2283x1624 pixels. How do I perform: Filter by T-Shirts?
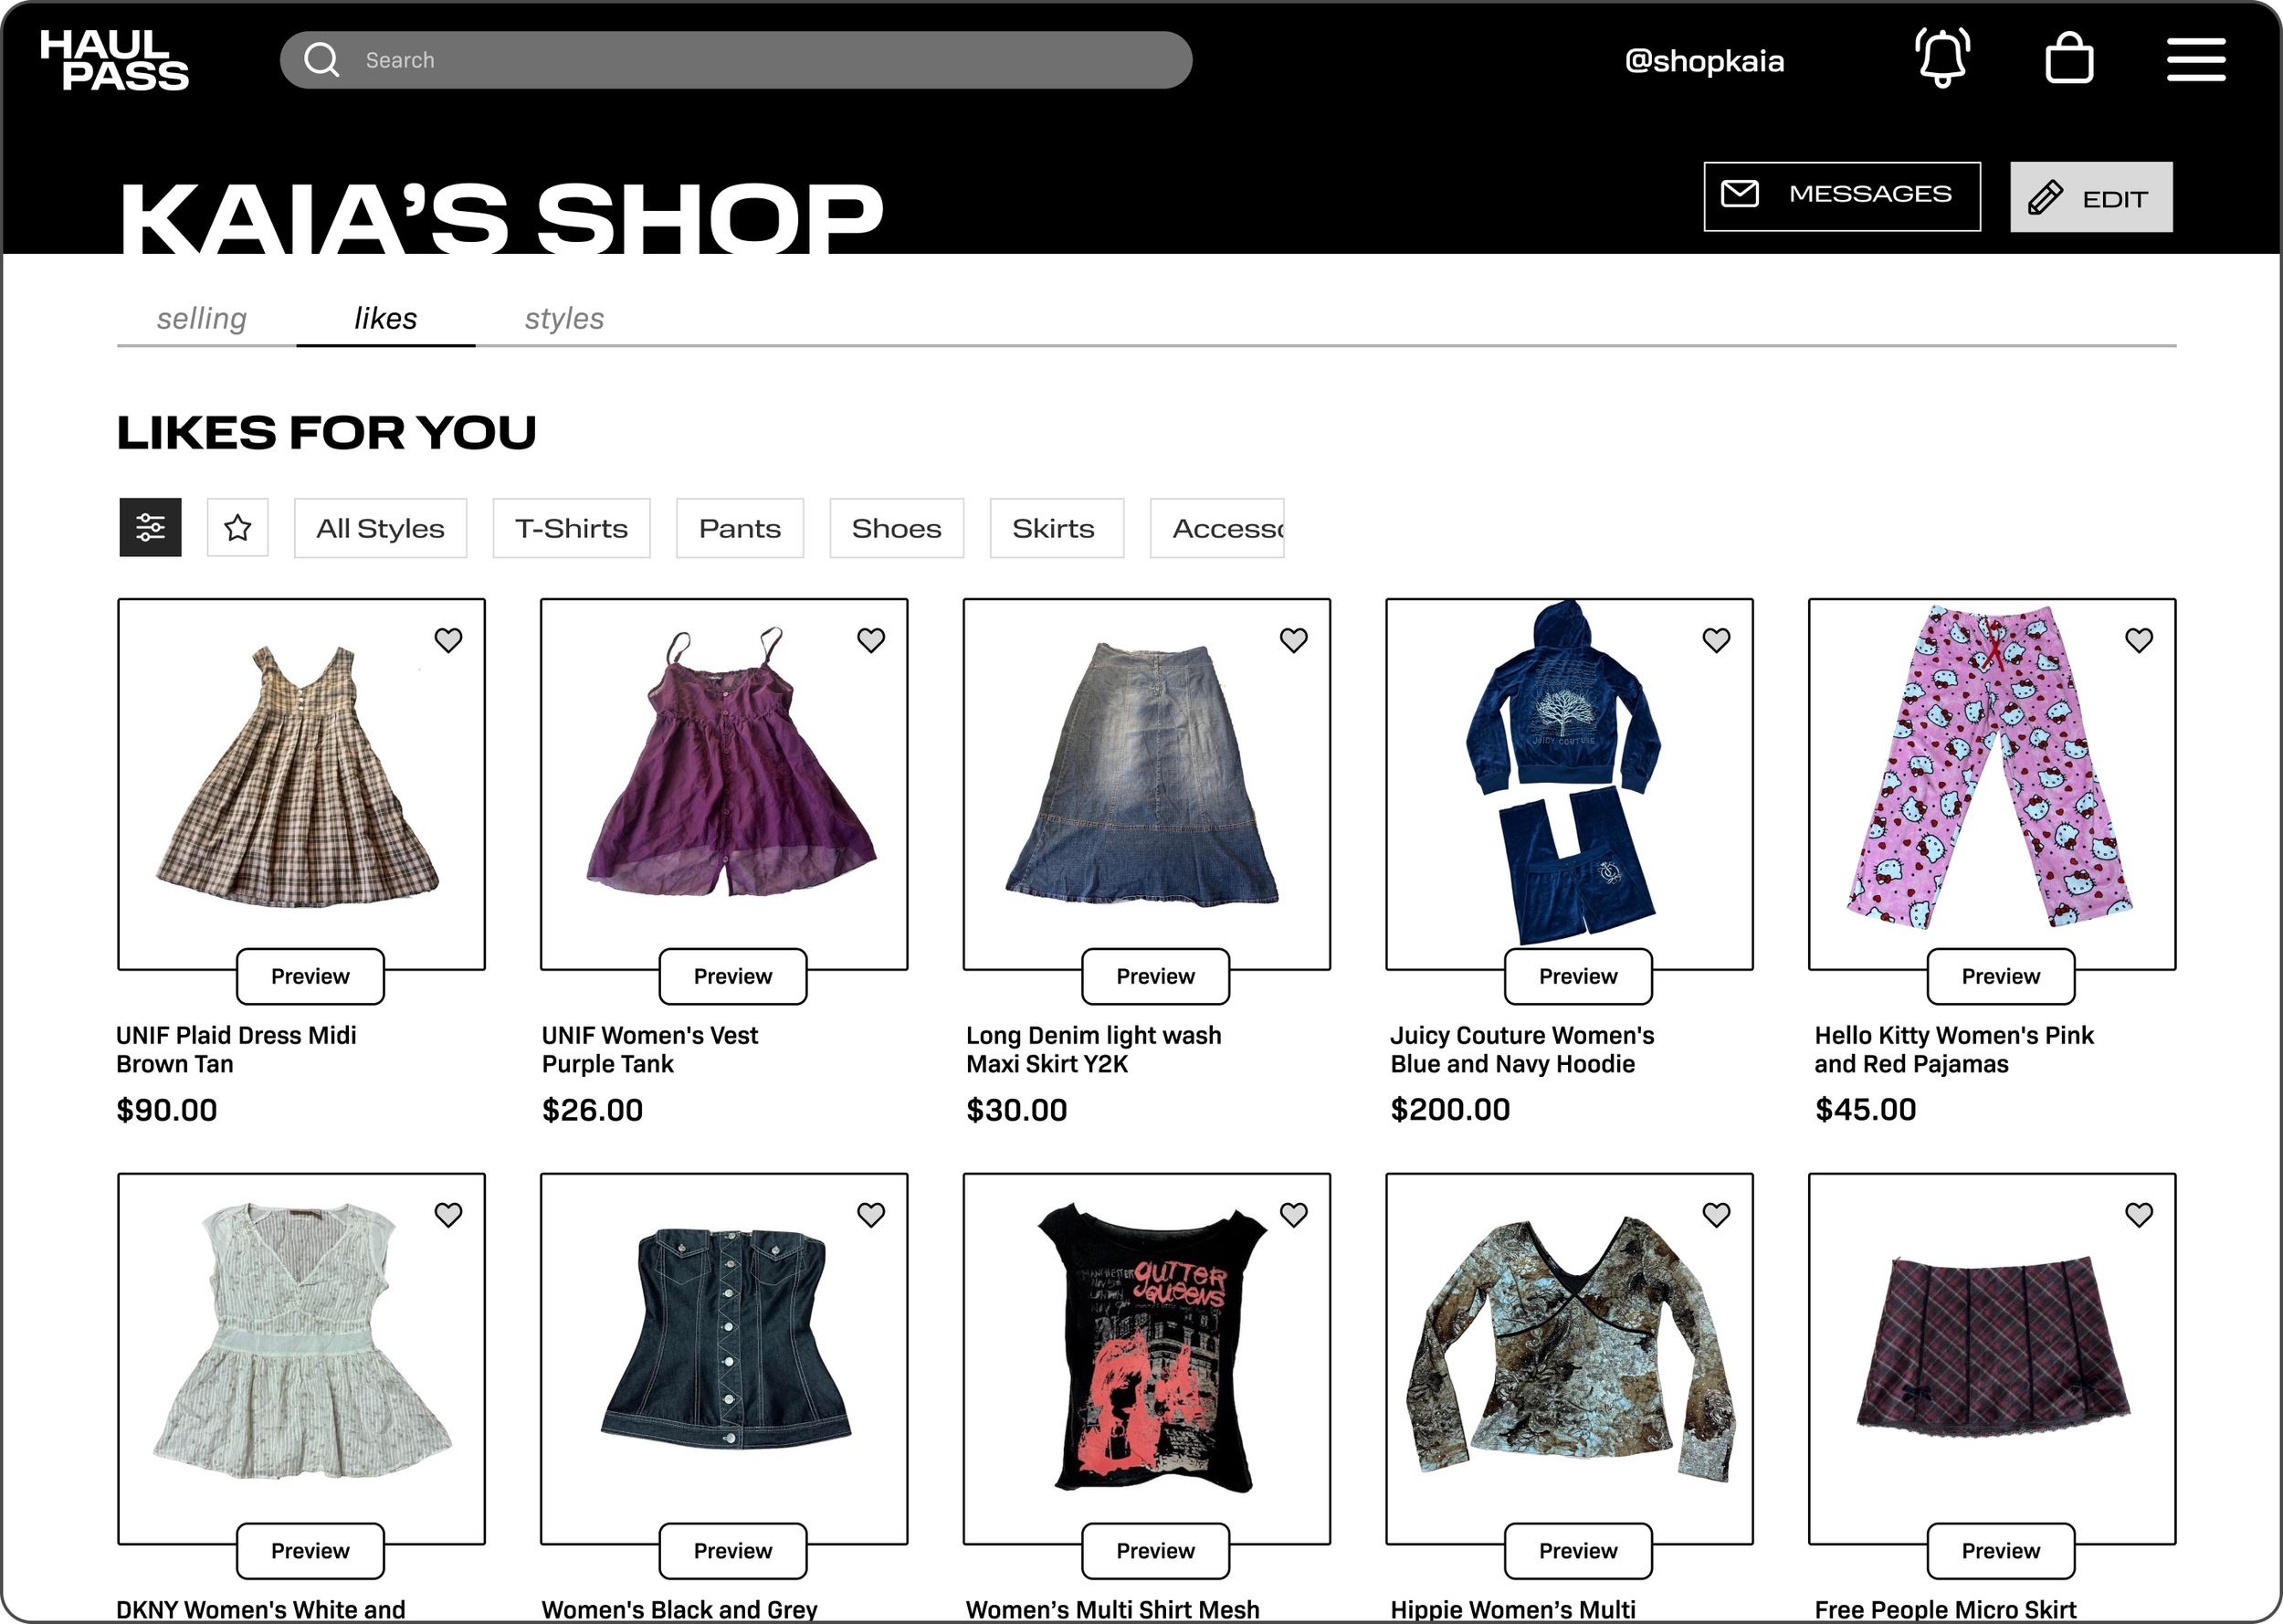click(572, 528)
